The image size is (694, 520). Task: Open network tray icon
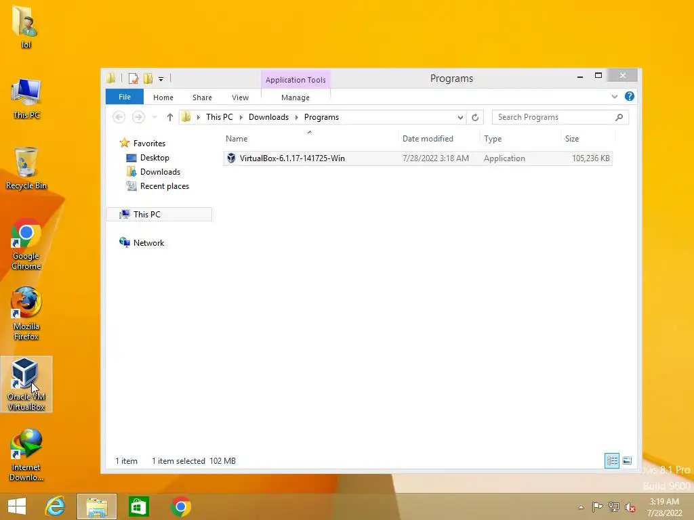pyautogui.click(x=614, y=506)
